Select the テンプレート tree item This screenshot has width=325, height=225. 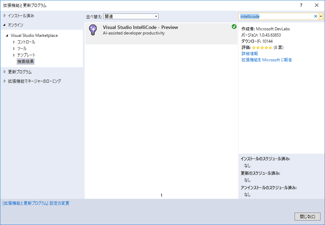pyautogui.click(x=26, y=55)
